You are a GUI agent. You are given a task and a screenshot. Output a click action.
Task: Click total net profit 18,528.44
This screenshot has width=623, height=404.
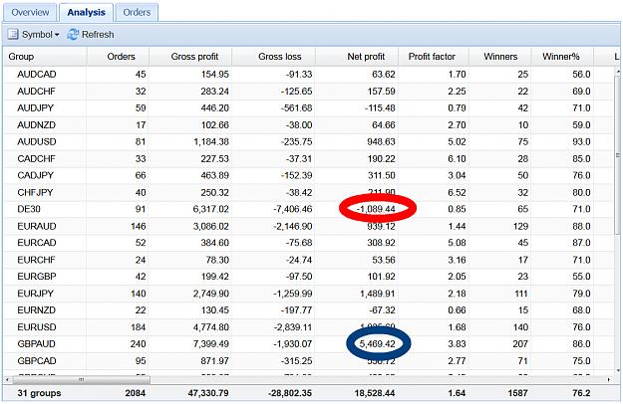tap(374, 393)
